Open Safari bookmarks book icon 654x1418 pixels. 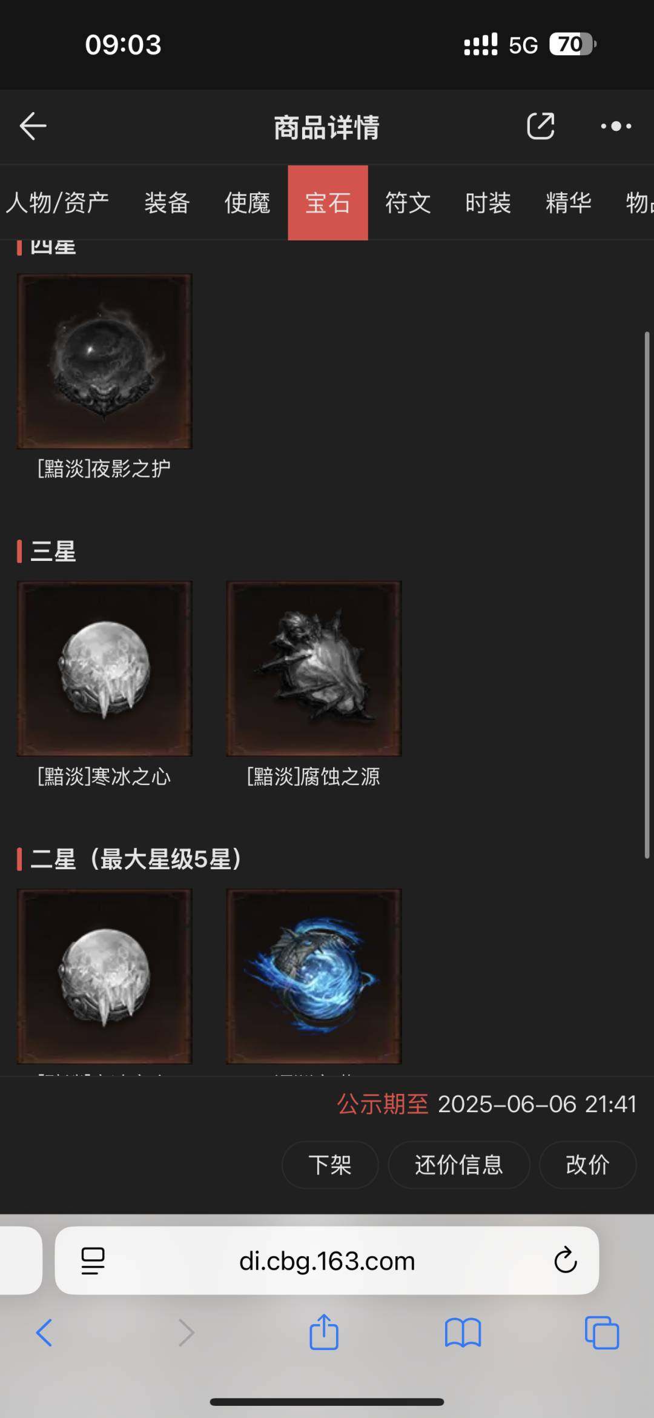pos(463,1333)
